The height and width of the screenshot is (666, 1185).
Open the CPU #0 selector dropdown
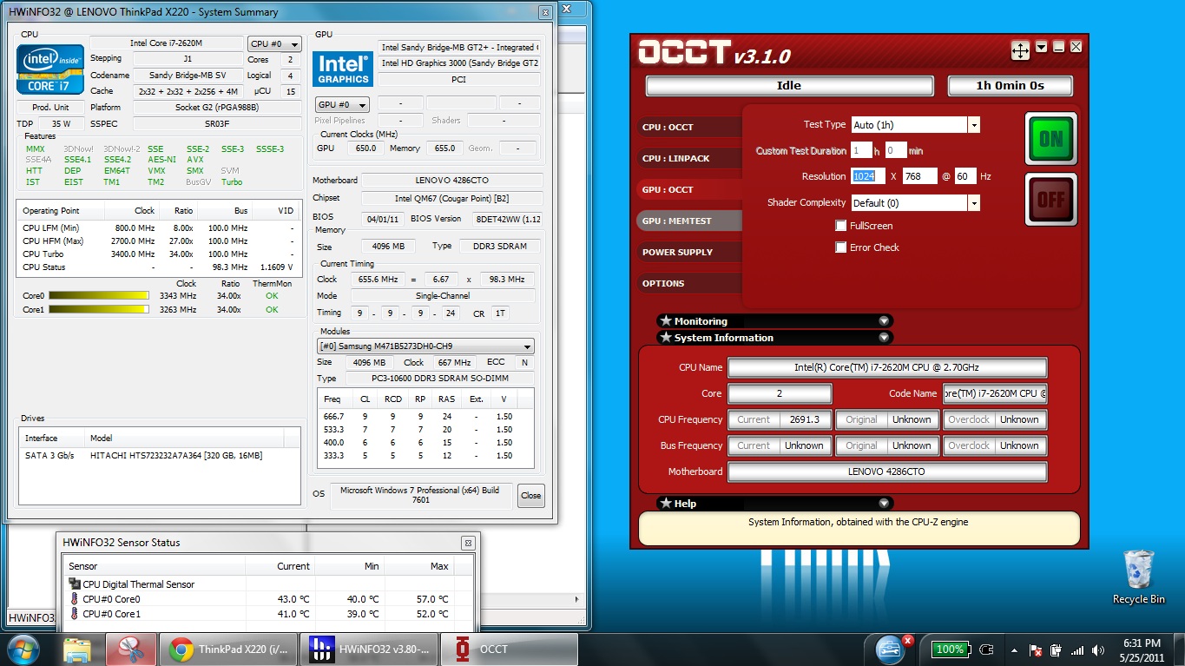click(x=274, y=44)
